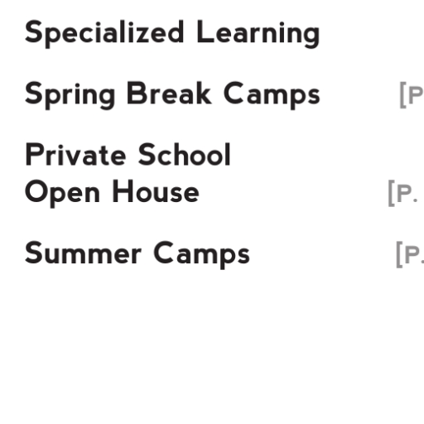Click the word 'School'
Image resolution: width=424 pixels, height=424 pixels.
(184, 154)
